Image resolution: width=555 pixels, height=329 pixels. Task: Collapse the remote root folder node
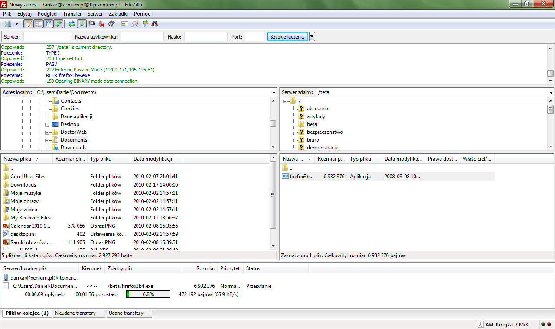click(285, 101)
